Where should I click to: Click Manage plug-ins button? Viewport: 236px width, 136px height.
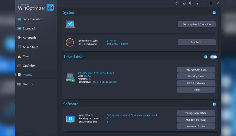click(x=196, y=126)
